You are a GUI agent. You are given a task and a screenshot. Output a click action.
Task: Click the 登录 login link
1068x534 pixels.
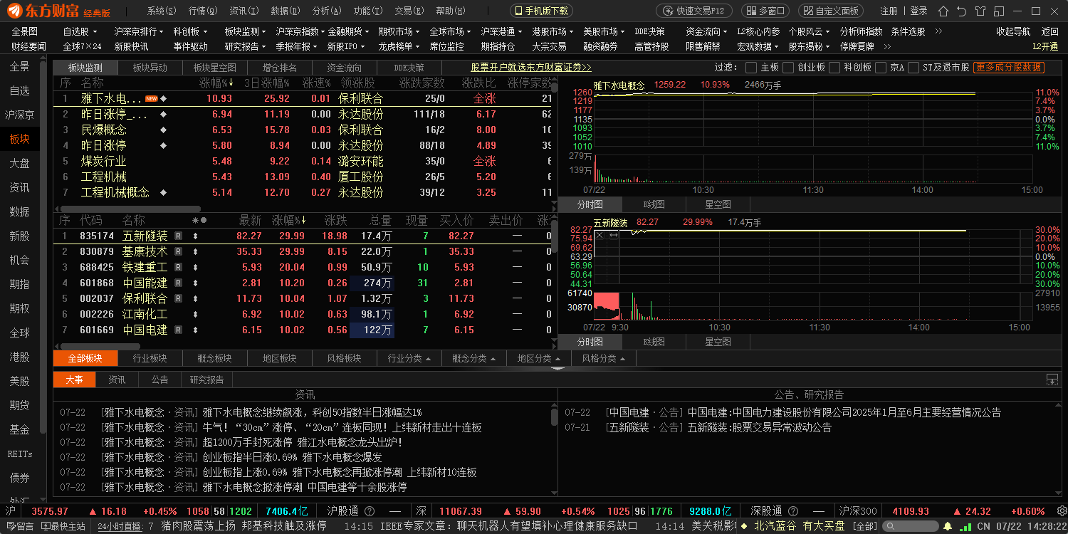[919, 11]
